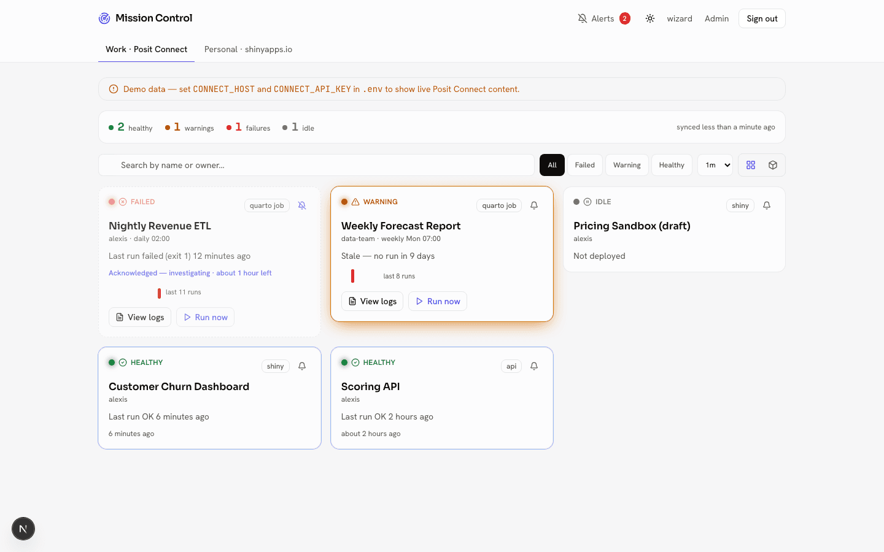
Task: Click 'Not deployed' on Pricing Sandbox card
Action: coord(599,256)
